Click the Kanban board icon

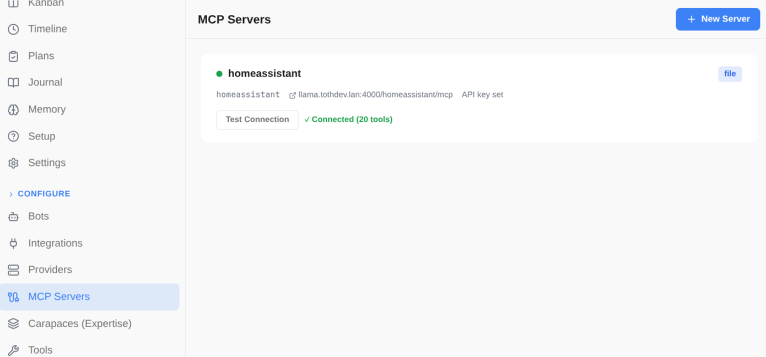(13, 4)
